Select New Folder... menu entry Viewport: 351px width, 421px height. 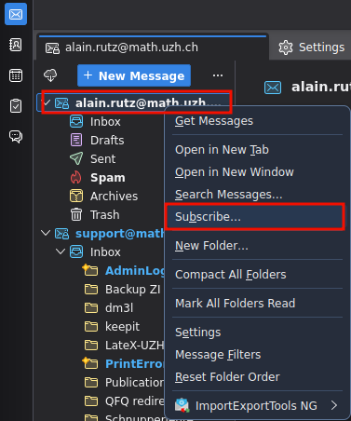[257, 246]
